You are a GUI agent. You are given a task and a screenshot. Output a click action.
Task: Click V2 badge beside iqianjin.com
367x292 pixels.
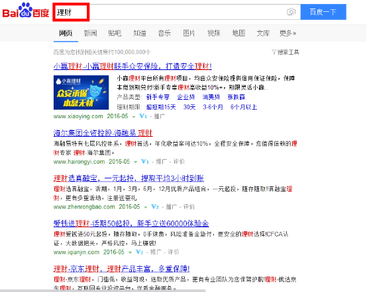tap(140, 252)
